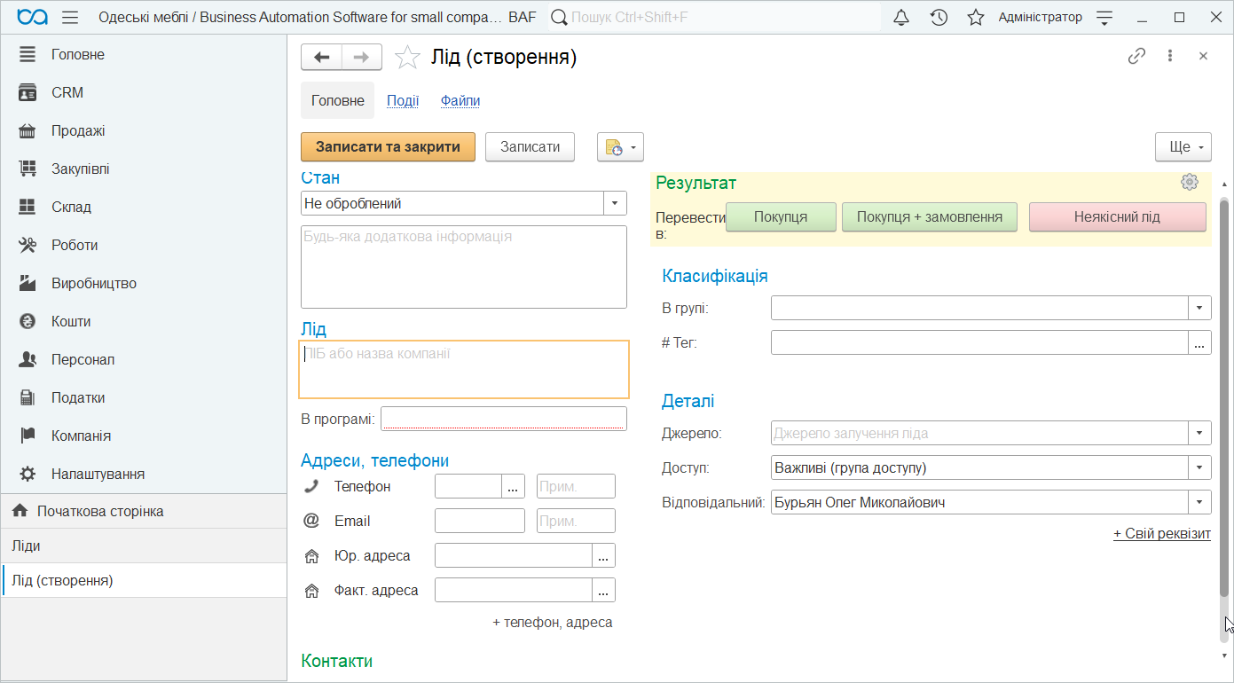Open the # Тег selection ellipsis
The height and width of the screenshot is (683, 1234).
pos(1200,342)
